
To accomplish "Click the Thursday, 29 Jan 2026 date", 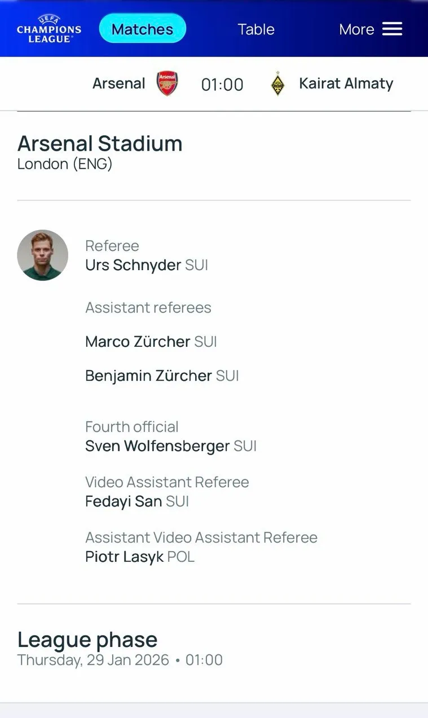I will [93, 660].
